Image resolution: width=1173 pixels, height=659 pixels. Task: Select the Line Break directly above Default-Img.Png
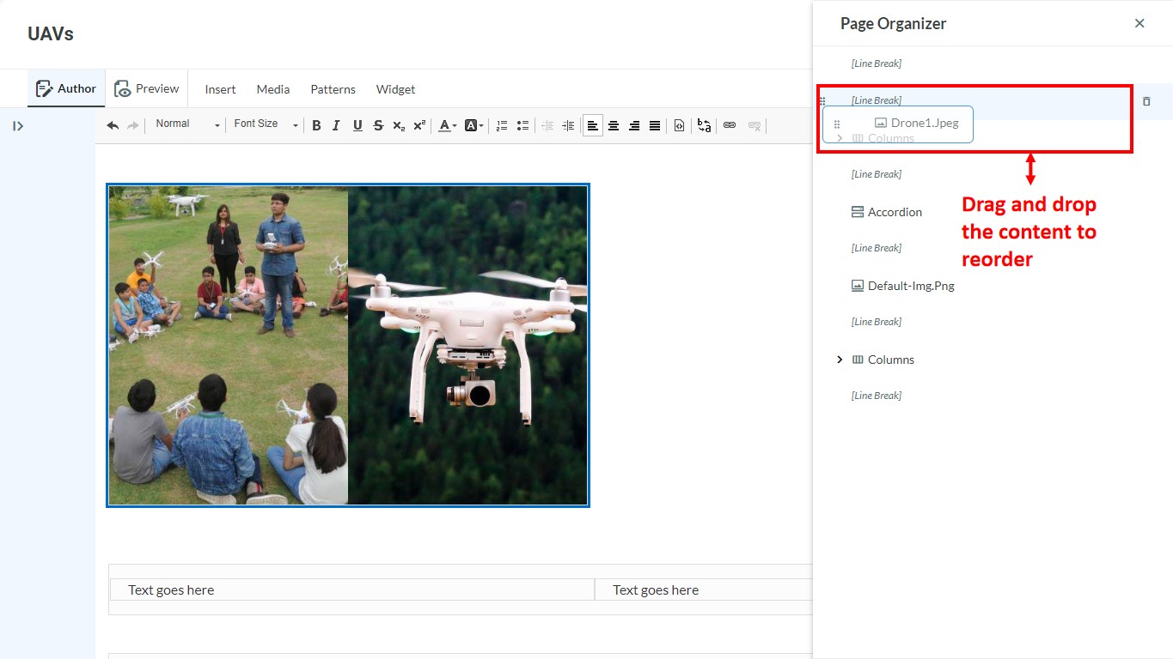coord(877,248)
